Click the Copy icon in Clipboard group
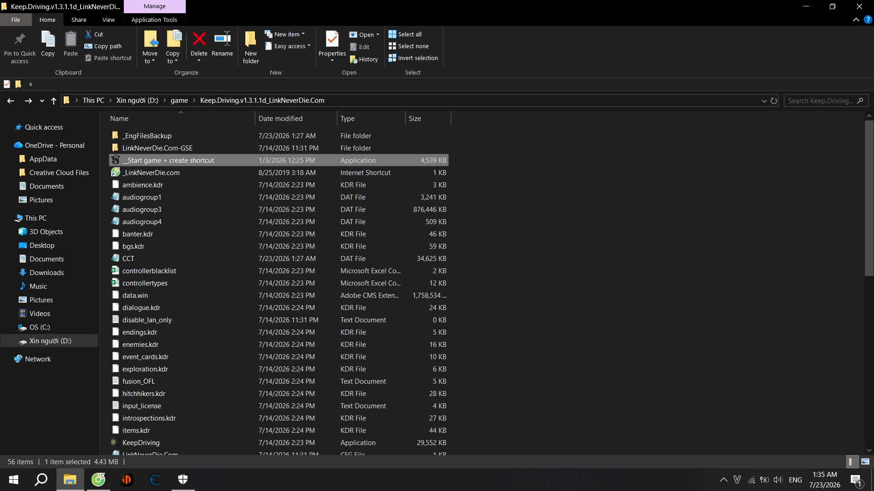Viewport: 874px width, 491px height. pos(48,44)
